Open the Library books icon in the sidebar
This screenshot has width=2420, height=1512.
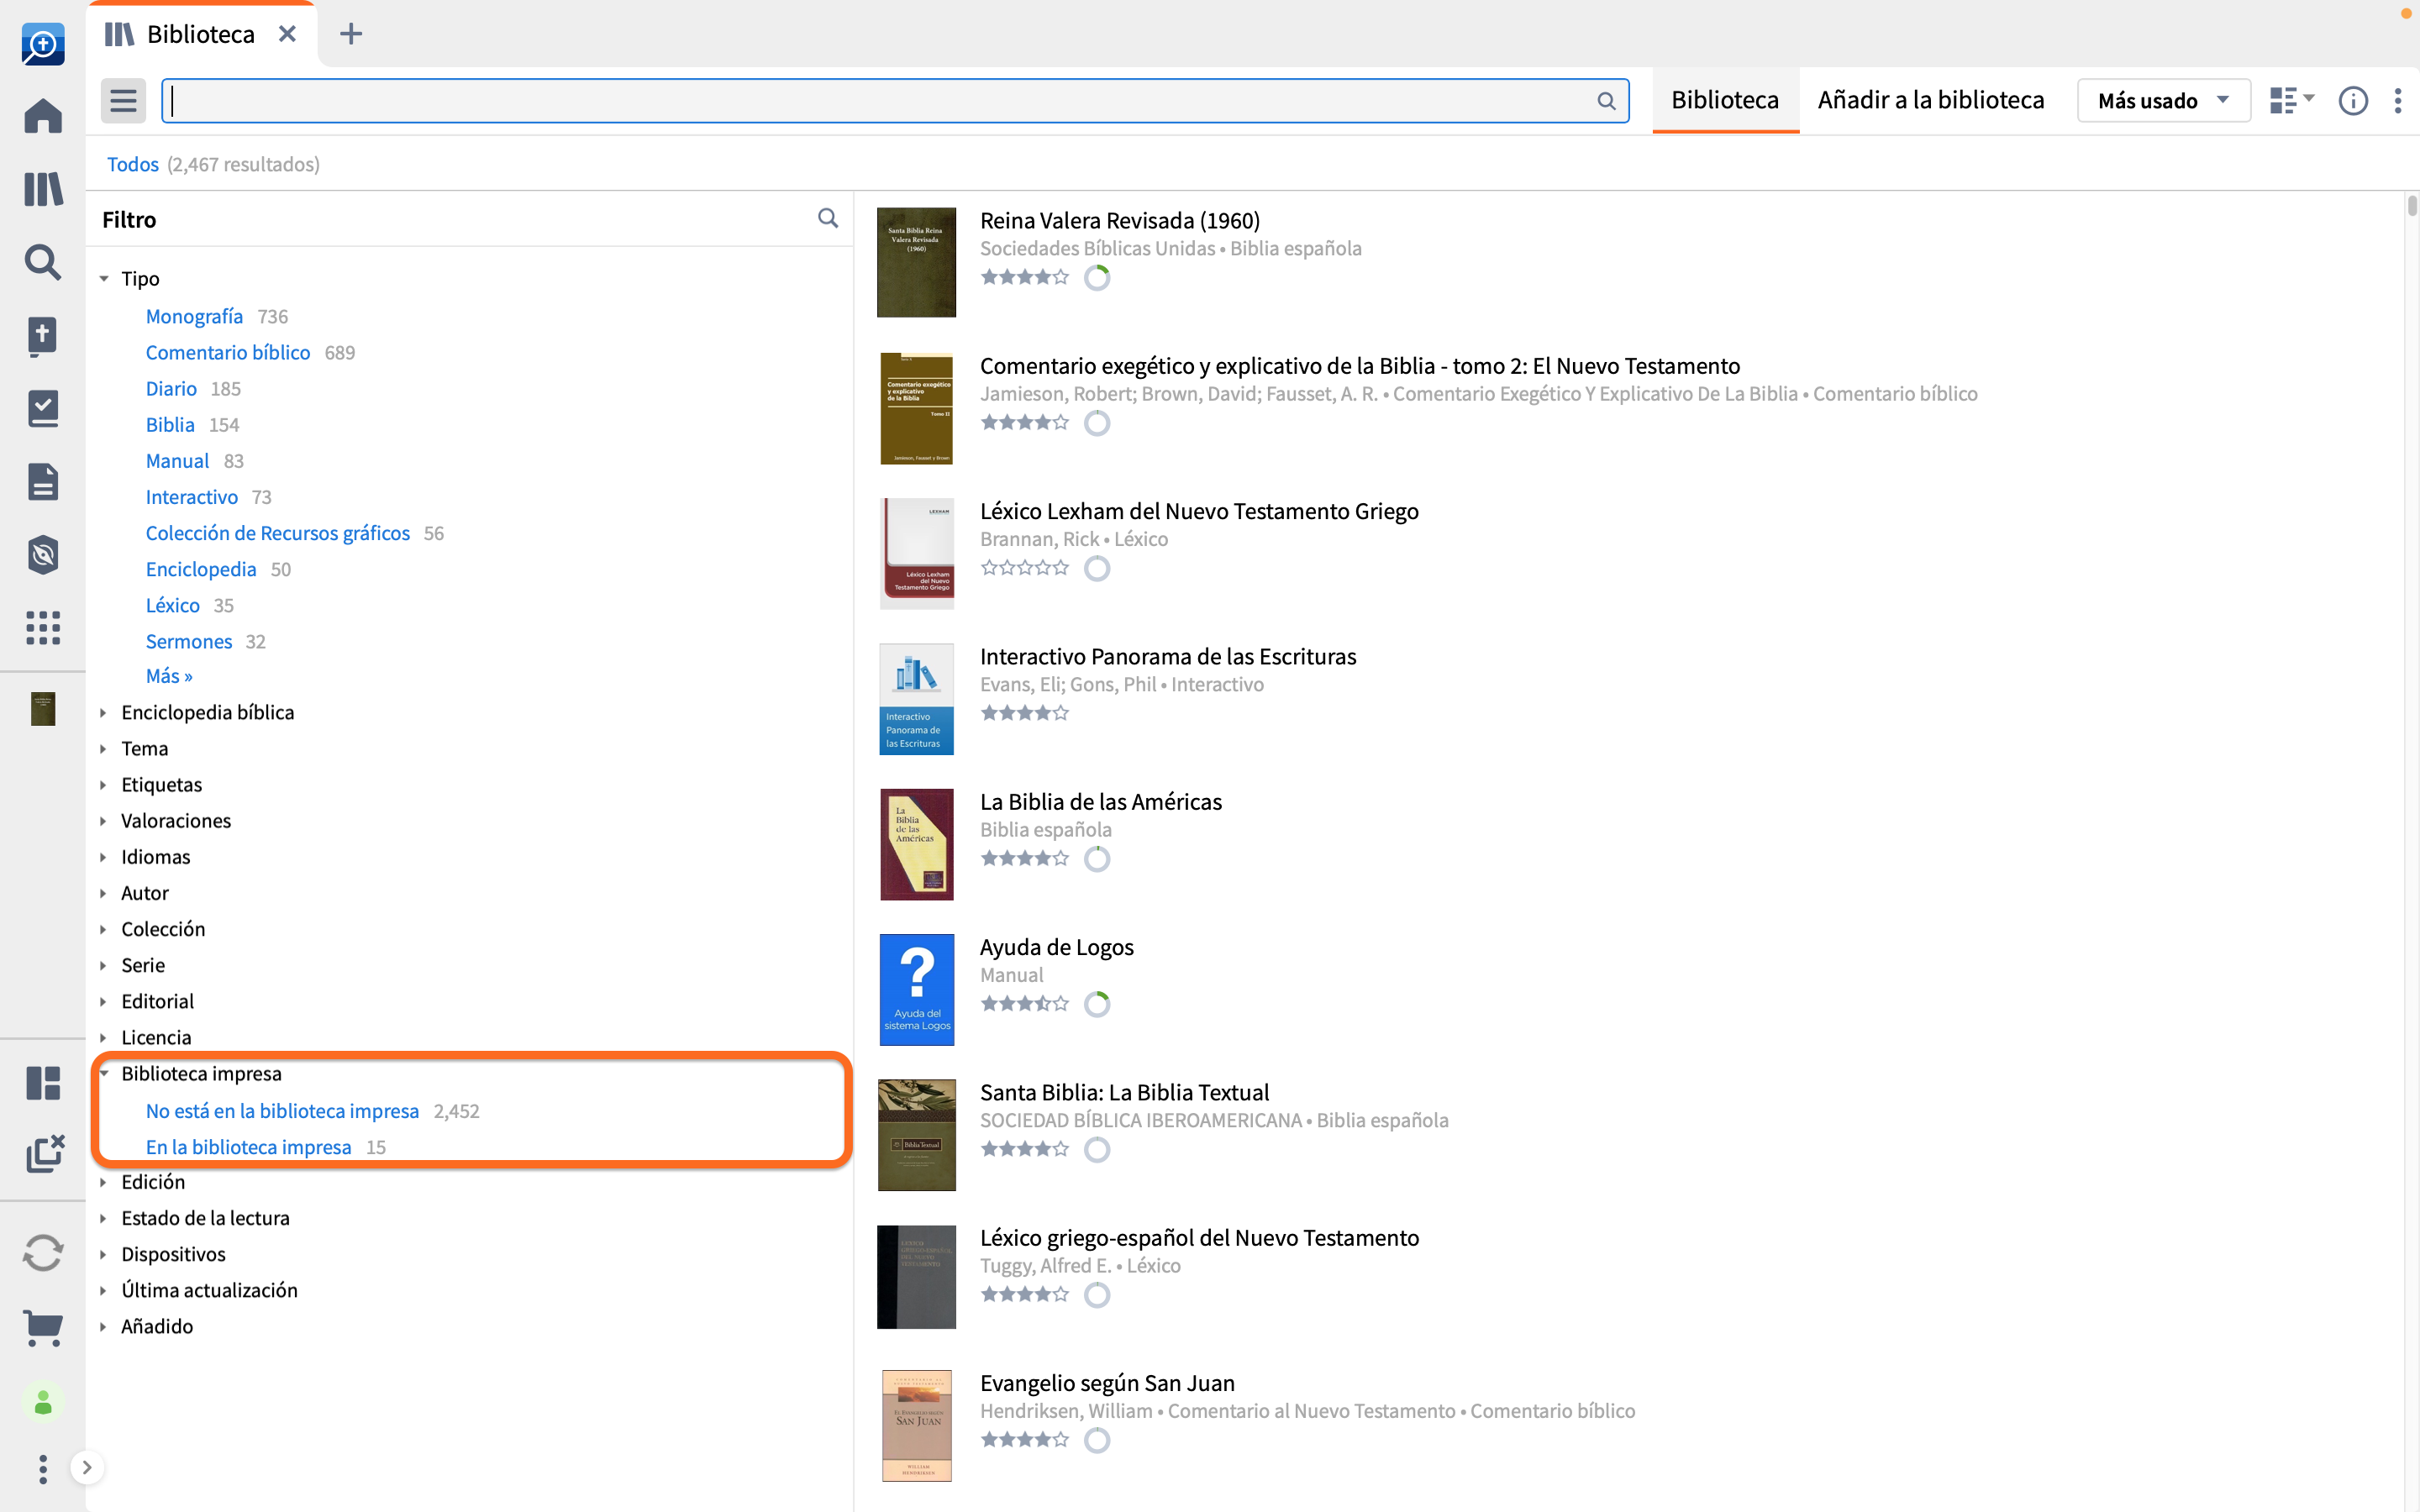coord(43,189)
